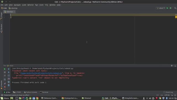The image size is (177, 100).
Task: Open the Navigate menu
Action: (x=17, y=5)
